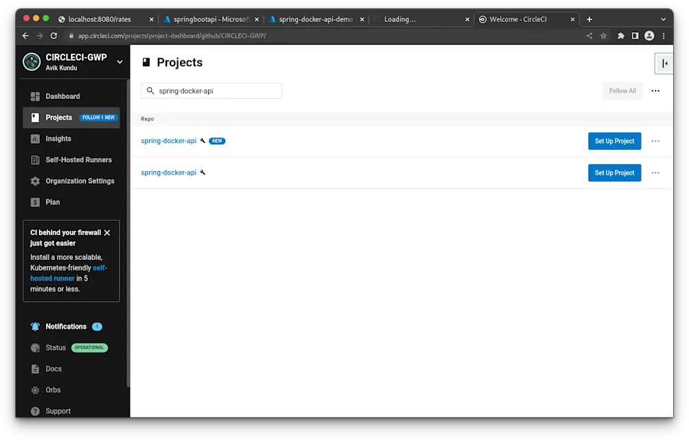Screen dimensions: 689x440
Task: Click the Projects heading book icon
Action: (146, 63)
